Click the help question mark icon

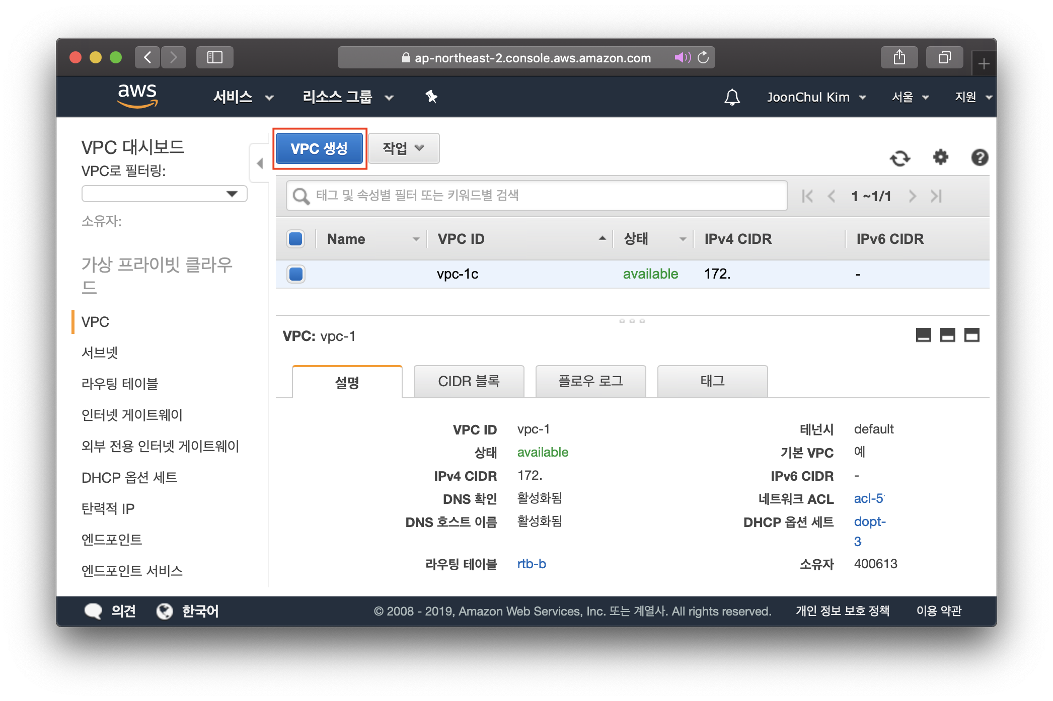point(979,157)
